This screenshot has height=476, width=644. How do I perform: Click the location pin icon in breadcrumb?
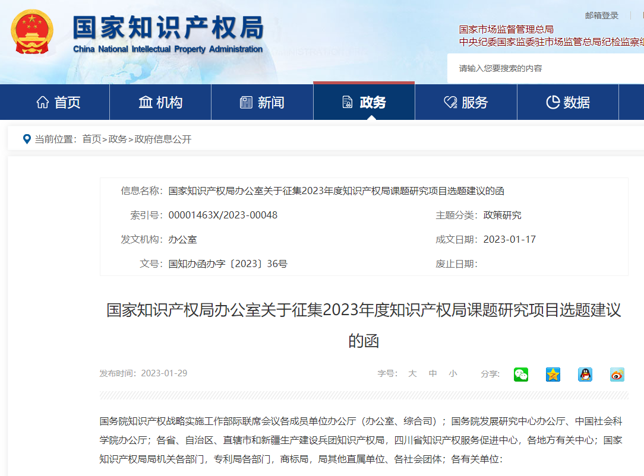[26, 139]
